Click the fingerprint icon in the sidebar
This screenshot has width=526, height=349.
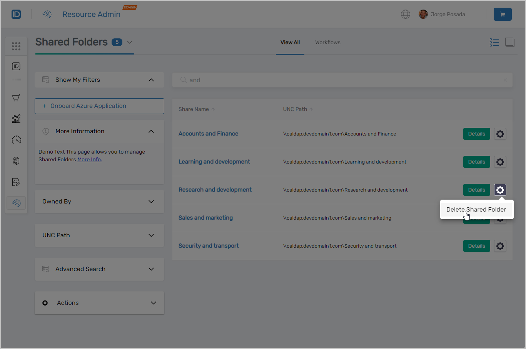16,161
